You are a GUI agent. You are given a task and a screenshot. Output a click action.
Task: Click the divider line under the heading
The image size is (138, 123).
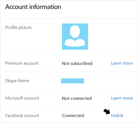[72, 18]
